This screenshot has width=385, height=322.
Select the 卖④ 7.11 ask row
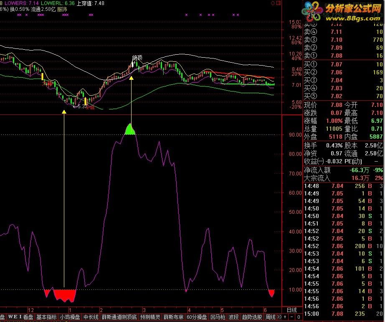(x=343, y=32)
